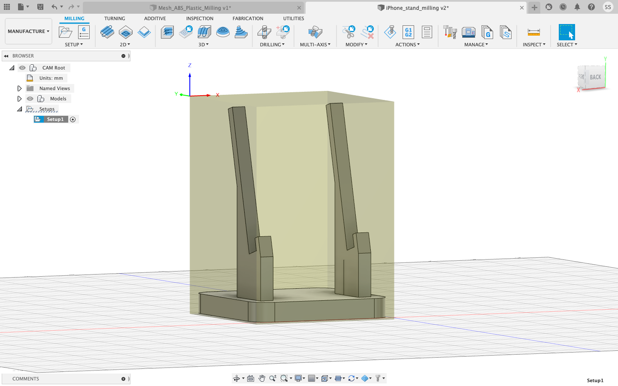Open the Comments panel at bottom left
The width and height of the screenshot is (618, 386).
tap(26, 379)
